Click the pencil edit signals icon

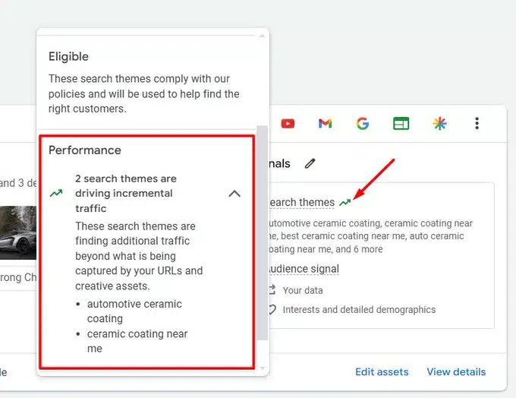(310, 163)
